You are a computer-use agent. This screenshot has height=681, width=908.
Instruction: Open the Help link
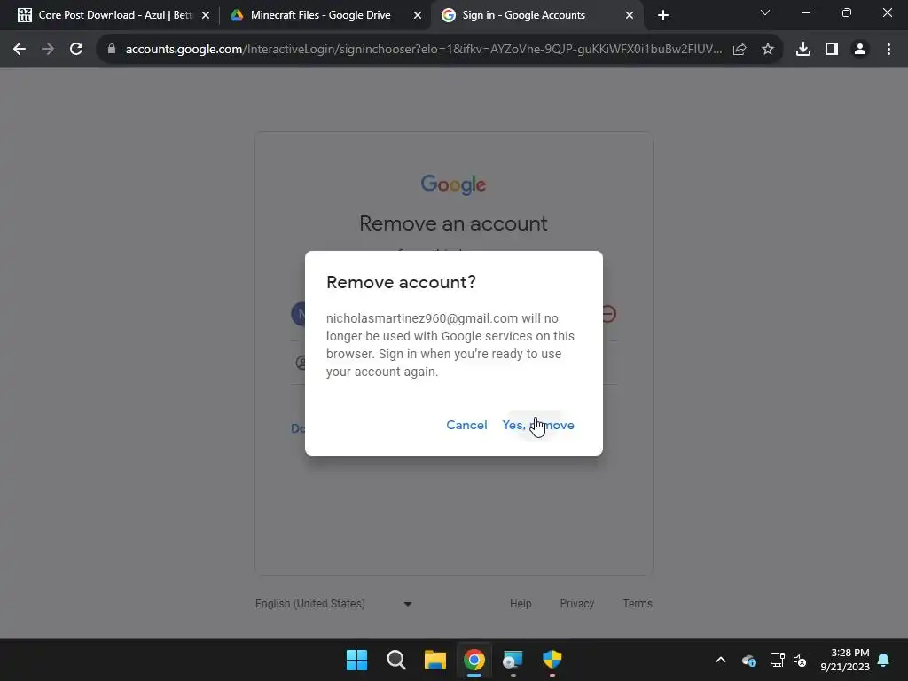pyautogui.click(x=521, y=603)
